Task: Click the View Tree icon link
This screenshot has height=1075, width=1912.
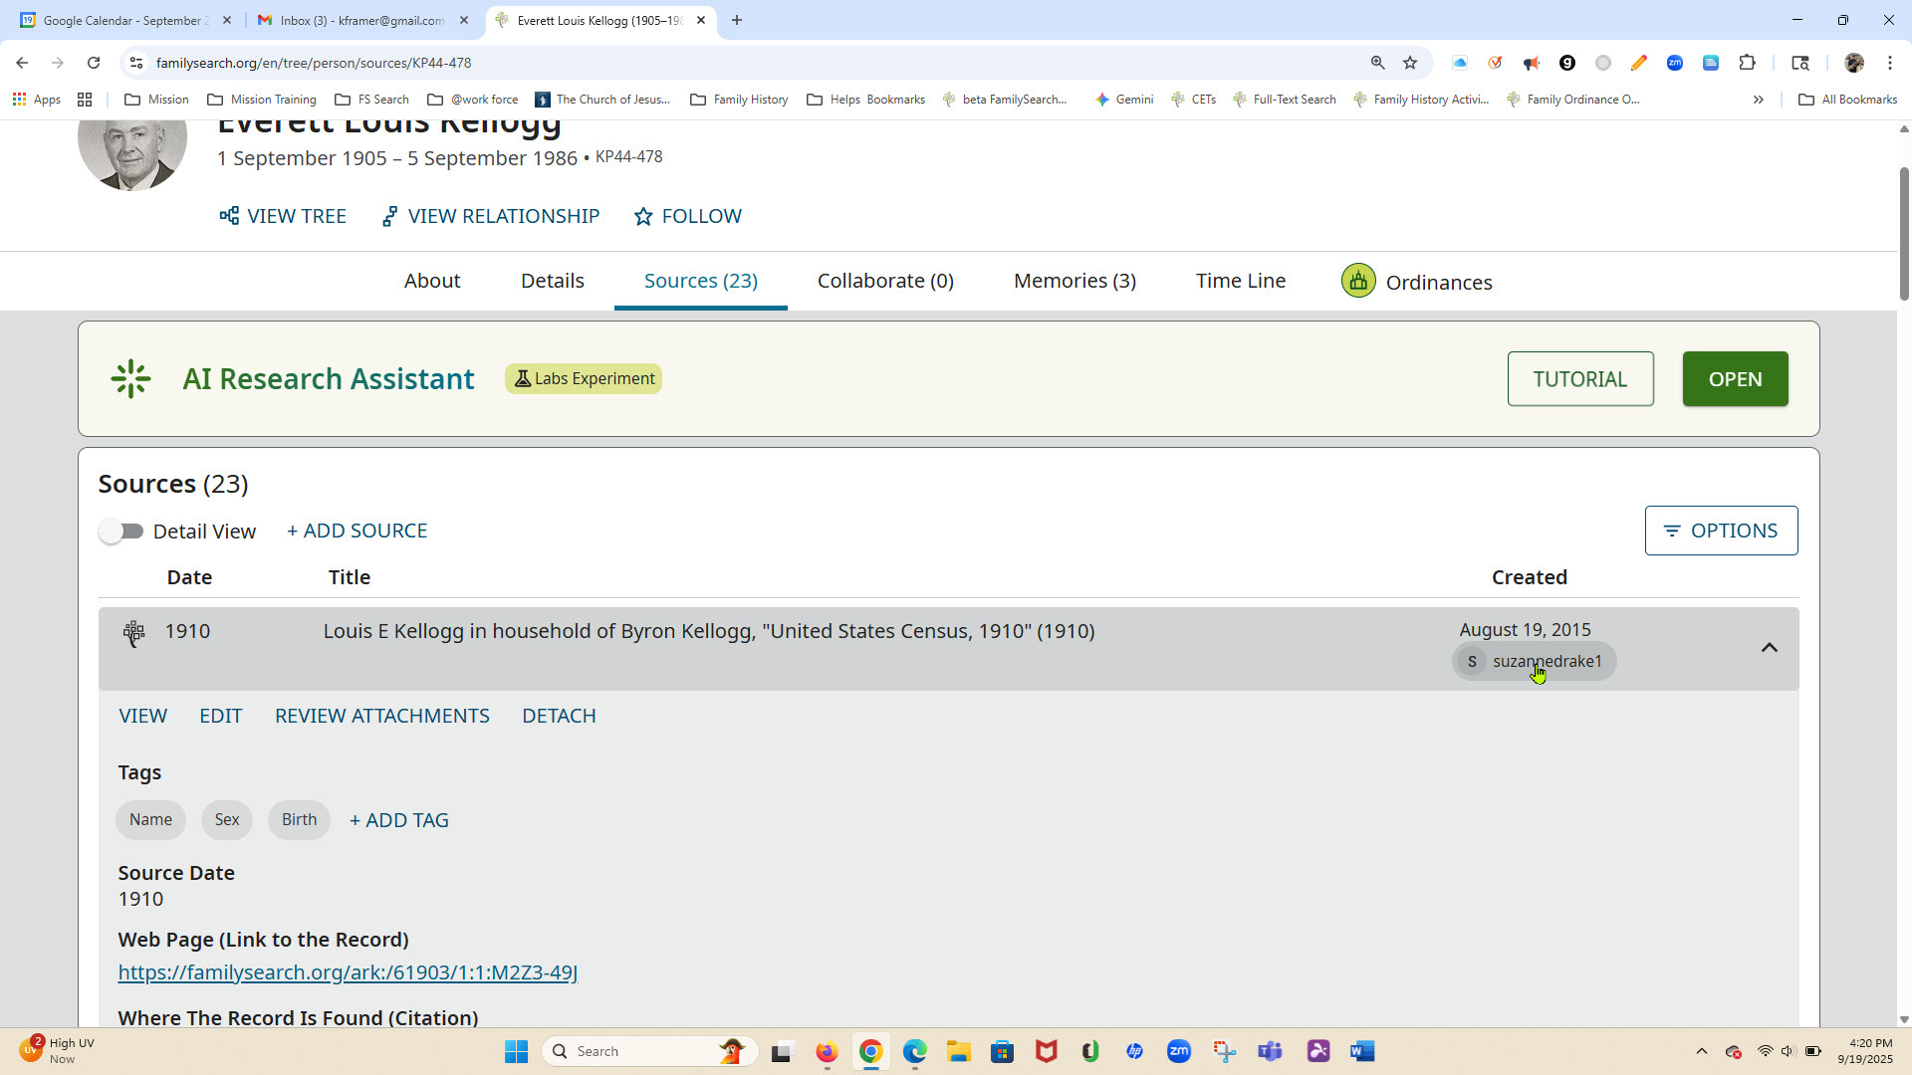Action: [229, 216]
